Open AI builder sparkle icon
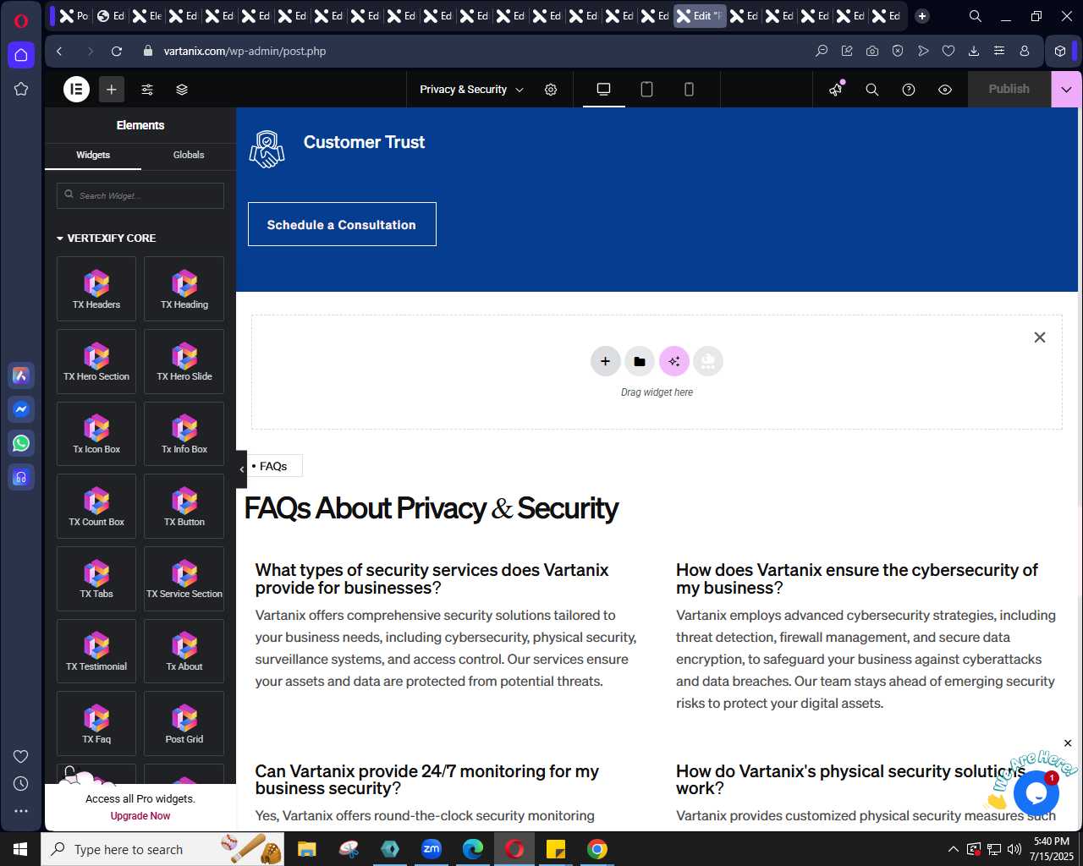 click(x=674, y=361)
